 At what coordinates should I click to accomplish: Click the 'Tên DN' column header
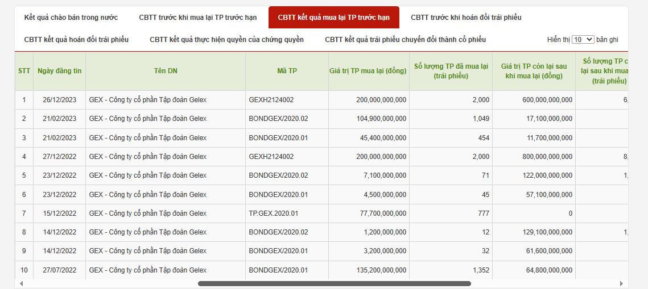[x=166, y=71]
